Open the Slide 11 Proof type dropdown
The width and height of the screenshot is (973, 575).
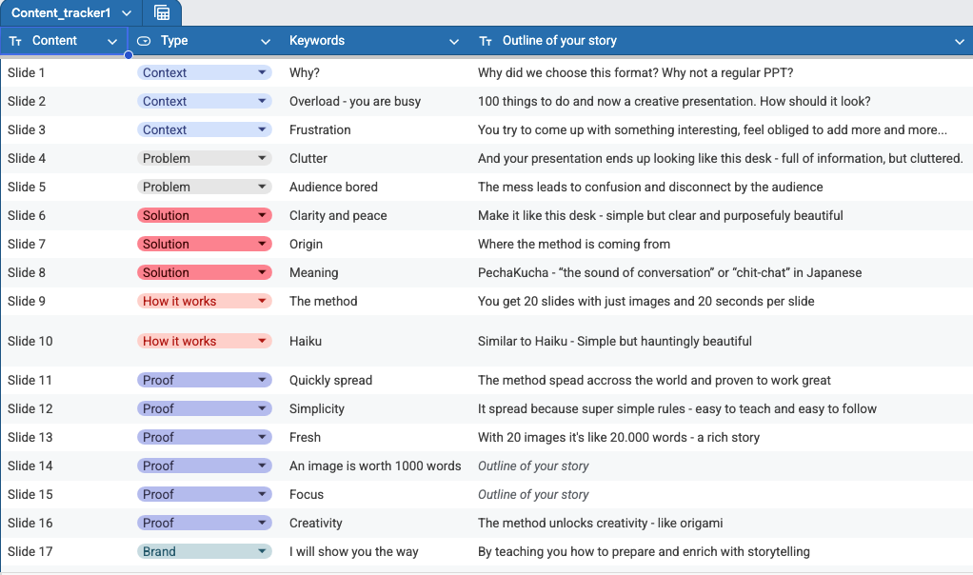point(262,380)
